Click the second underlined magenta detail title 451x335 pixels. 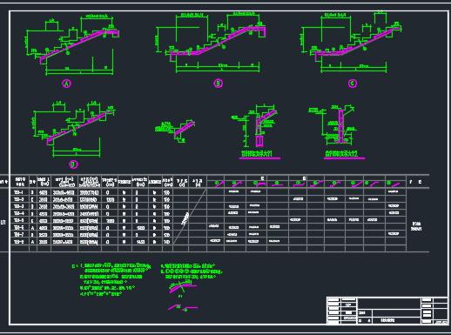[344, 154]
